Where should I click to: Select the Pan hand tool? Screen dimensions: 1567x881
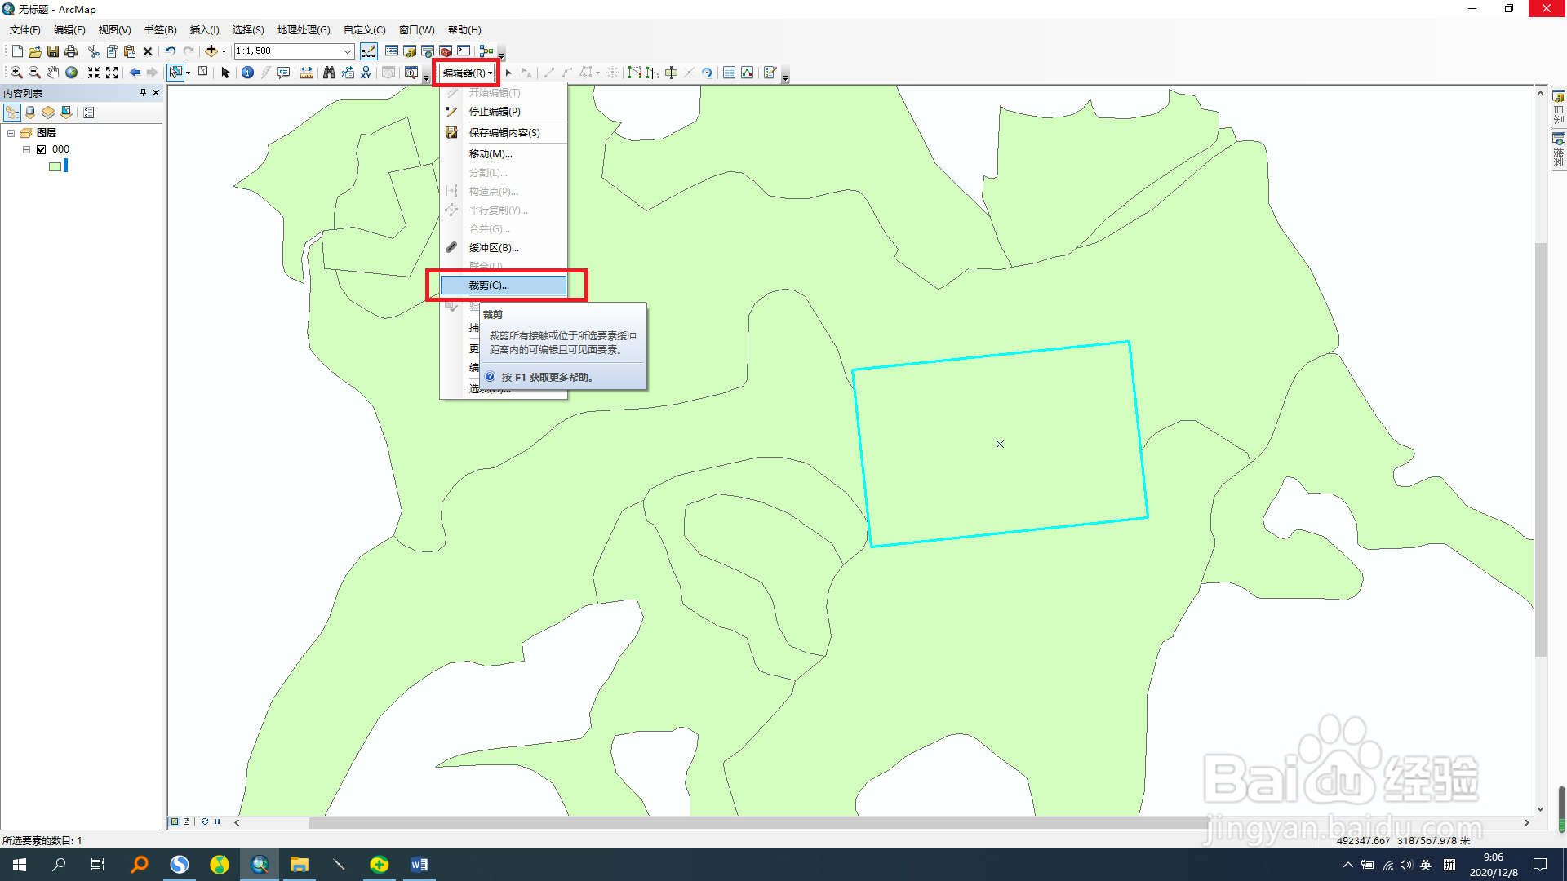click(53, 73)
